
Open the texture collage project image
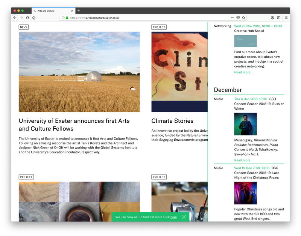point(79,201)
